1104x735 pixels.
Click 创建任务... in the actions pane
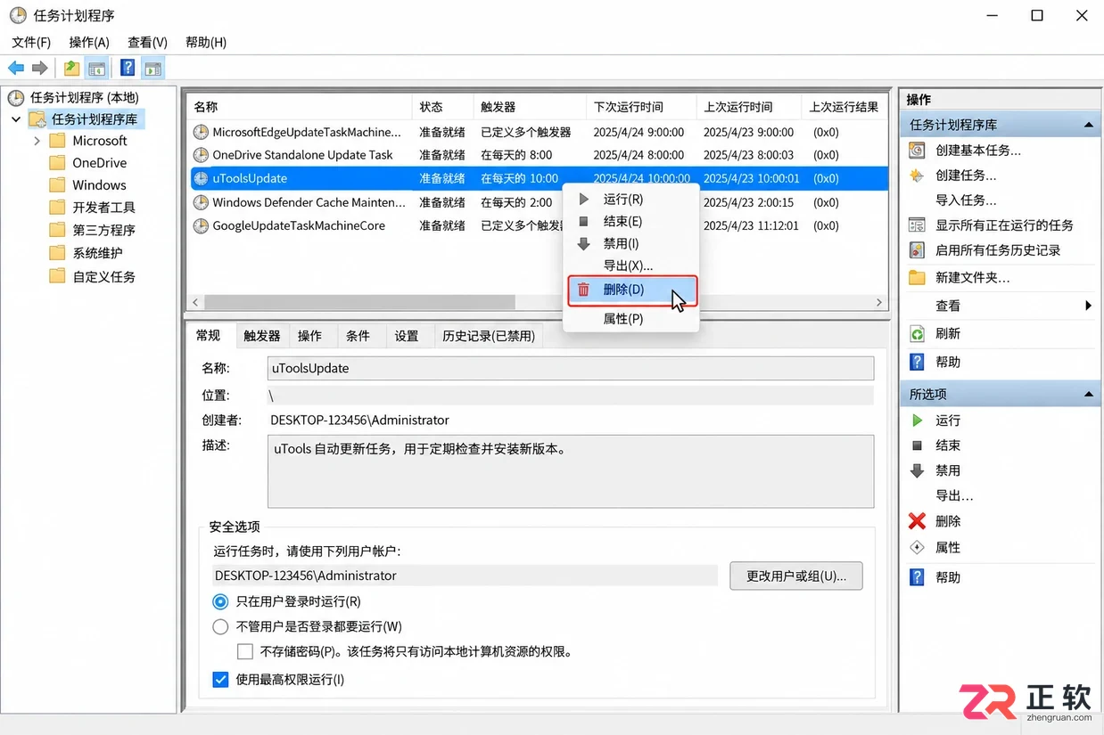(966, 176)
